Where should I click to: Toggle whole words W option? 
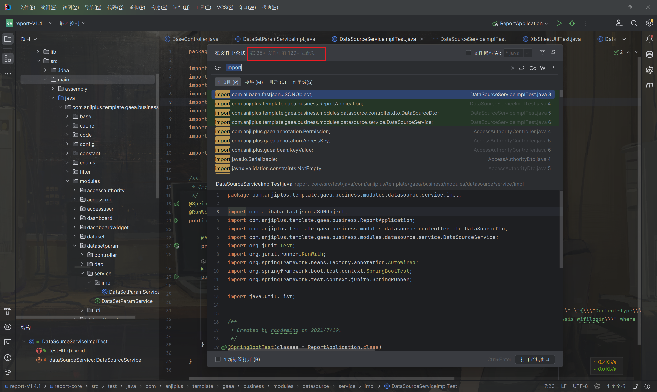(543, 68)
